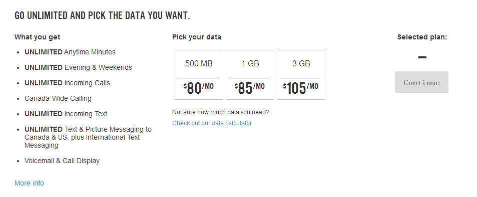Click the What you get heading

tap(38, 37)
